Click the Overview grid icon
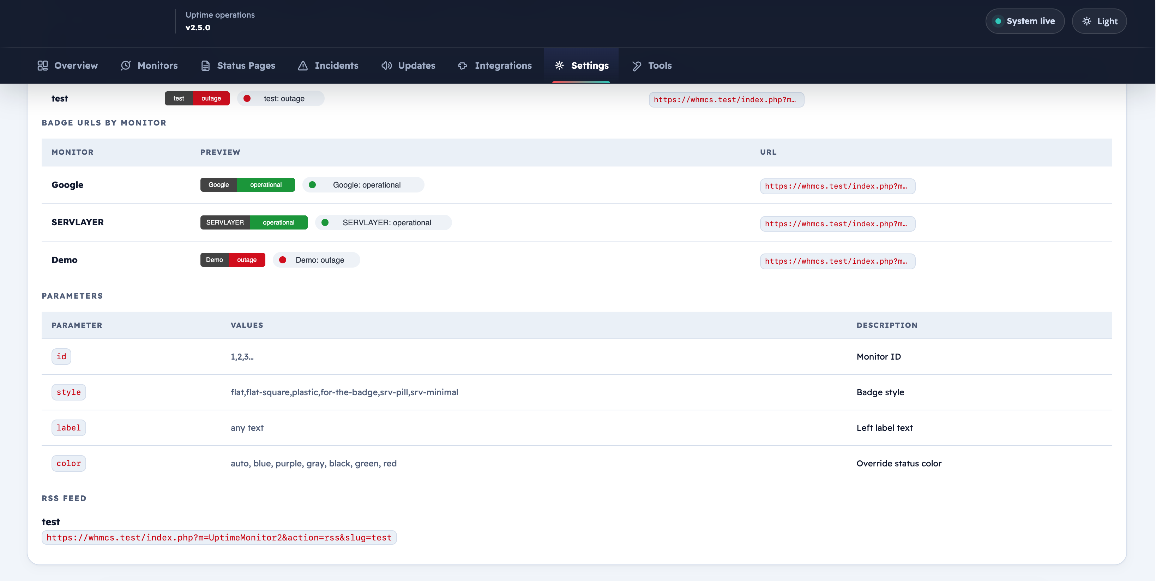Screen dimensions: 1156x581 pos(43,66)
